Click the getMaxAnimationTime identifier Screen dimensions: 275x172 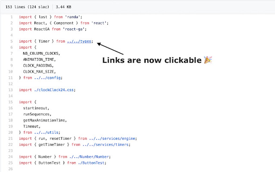point(44,120)
